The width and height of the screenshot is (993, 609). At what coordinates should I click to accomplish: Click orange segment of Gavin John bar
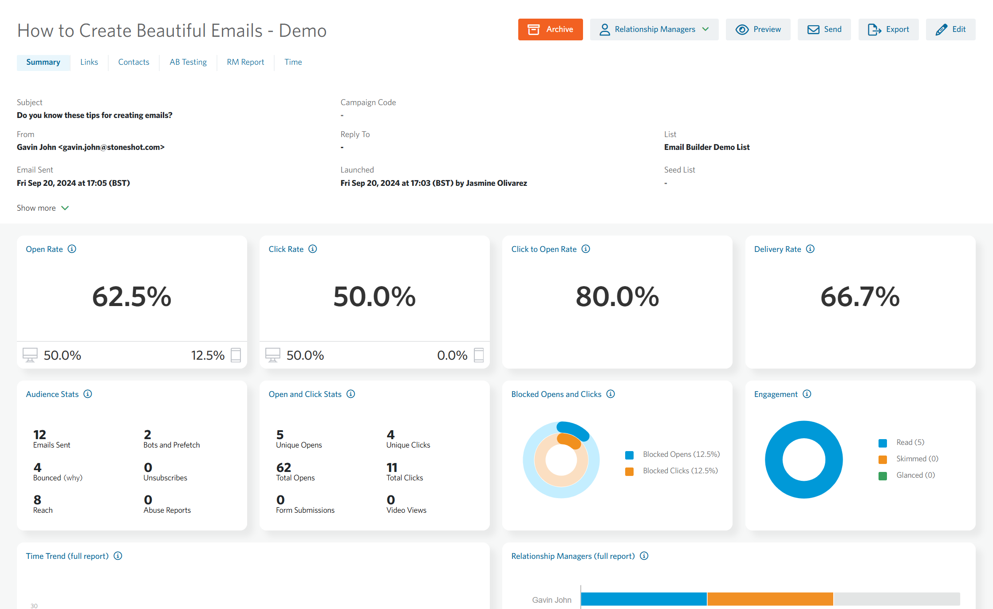tap(770, 599)
